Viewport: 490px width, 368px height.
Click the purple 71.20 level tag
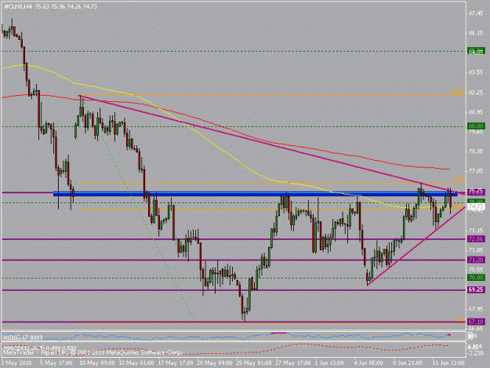click(476, 260)
